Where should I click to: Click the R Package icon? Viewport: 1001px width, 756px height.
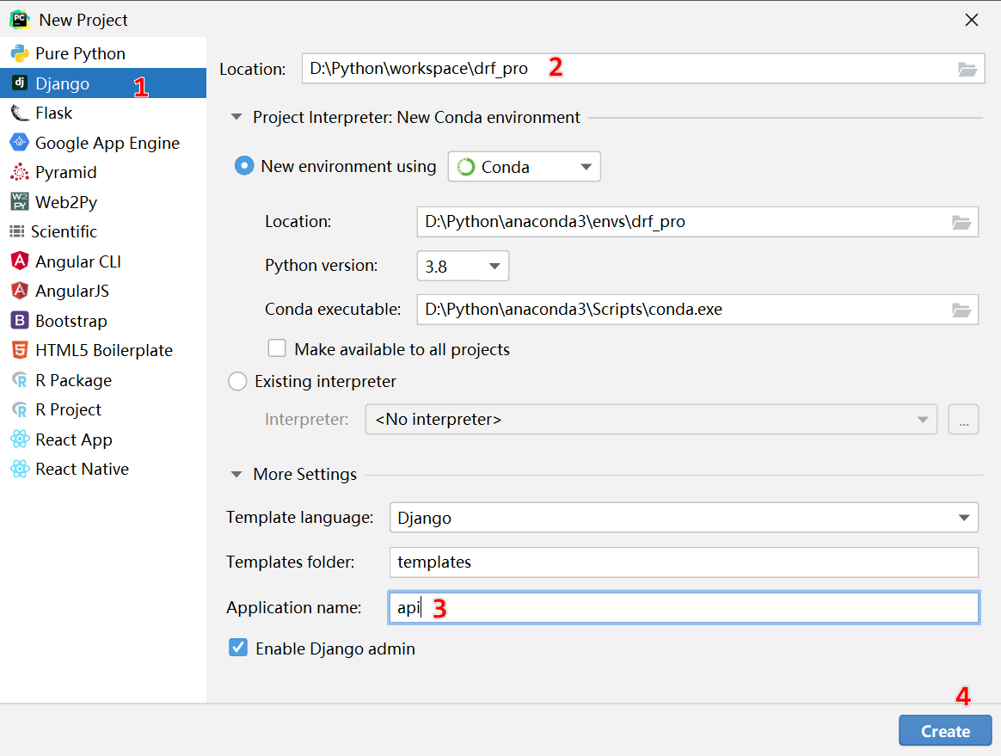tap(20, 380)
